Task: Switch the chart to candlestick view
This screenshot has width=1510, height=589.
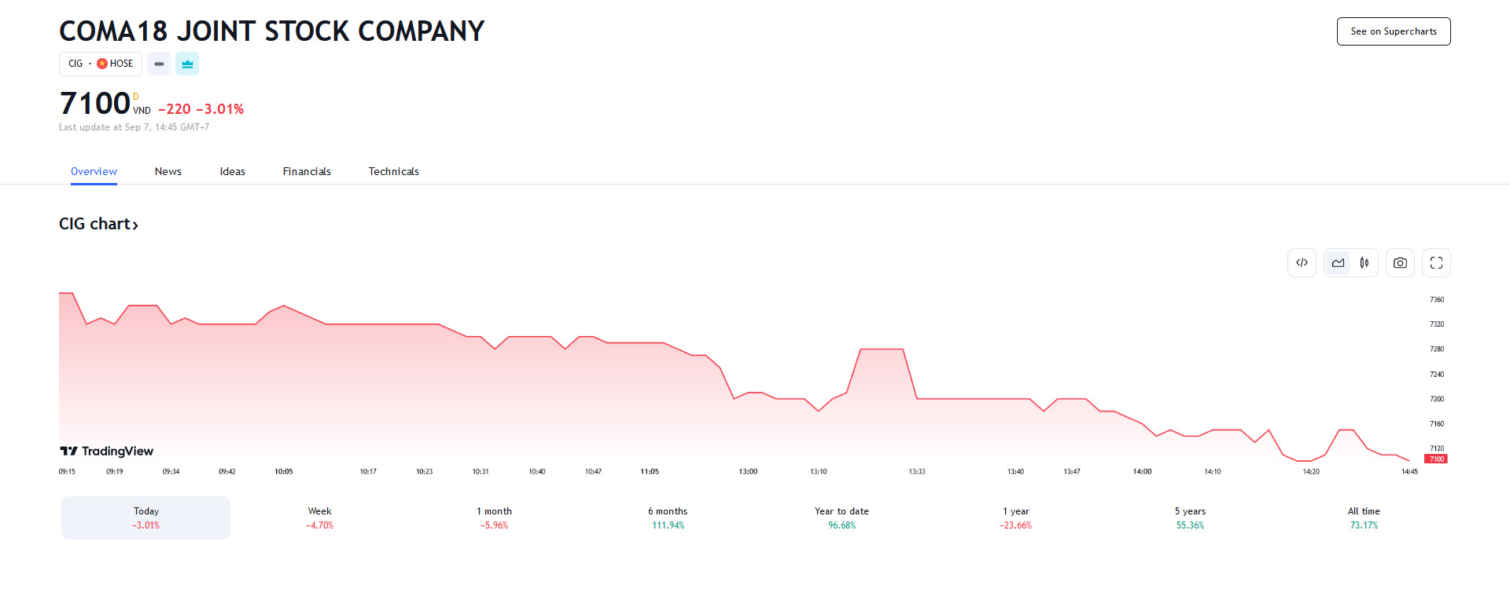Action: 1365,262
